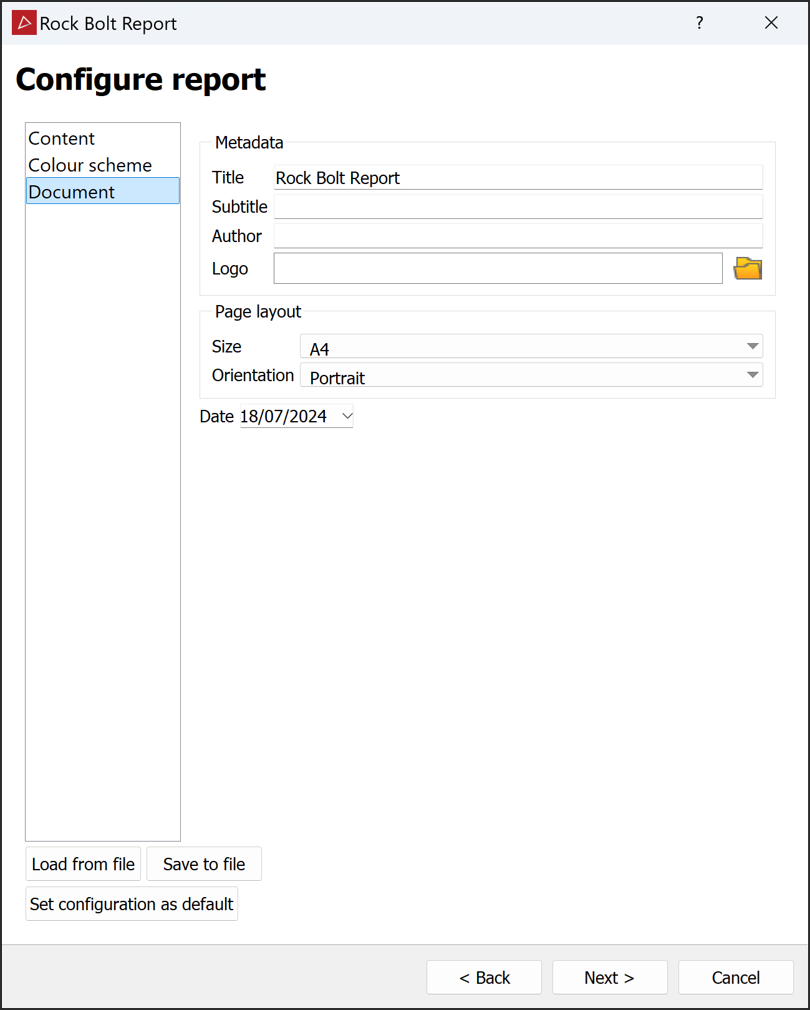
Task: Click the question mark help icon
Action: point(700,23)
